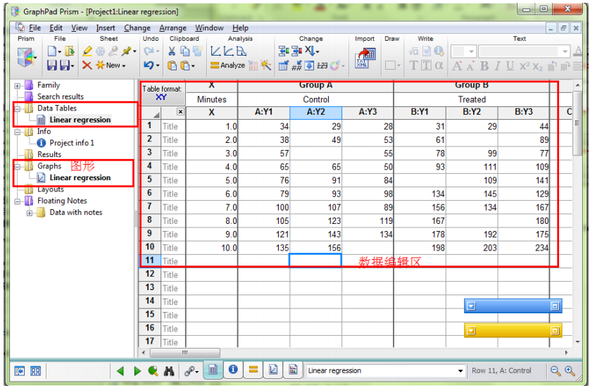The width and height of the screenshot is (590, 388).
Task: Click the yellow floating note bar
Action: (x=513, y=330)
